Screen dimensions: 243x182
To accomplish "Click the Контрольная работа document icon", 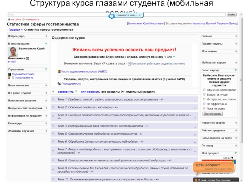I will (x=129, y=64).
